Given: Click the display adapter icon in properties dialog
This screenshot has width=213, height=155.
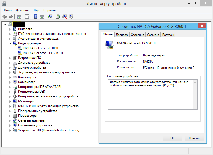Looking at the screenshot, I should click(109, 45).
